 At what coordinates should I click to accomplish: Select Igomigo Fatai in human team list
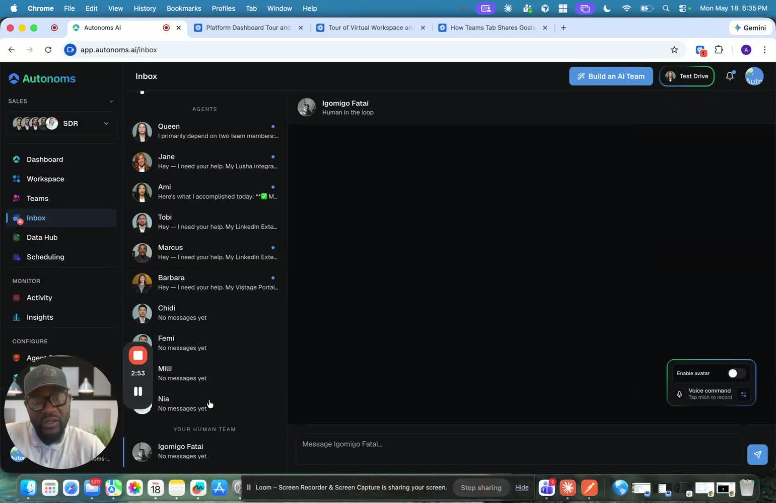pos(205,452)
